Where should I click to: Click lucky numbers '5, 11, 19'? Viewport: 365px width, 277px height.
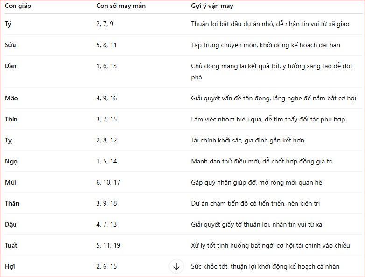108,245
